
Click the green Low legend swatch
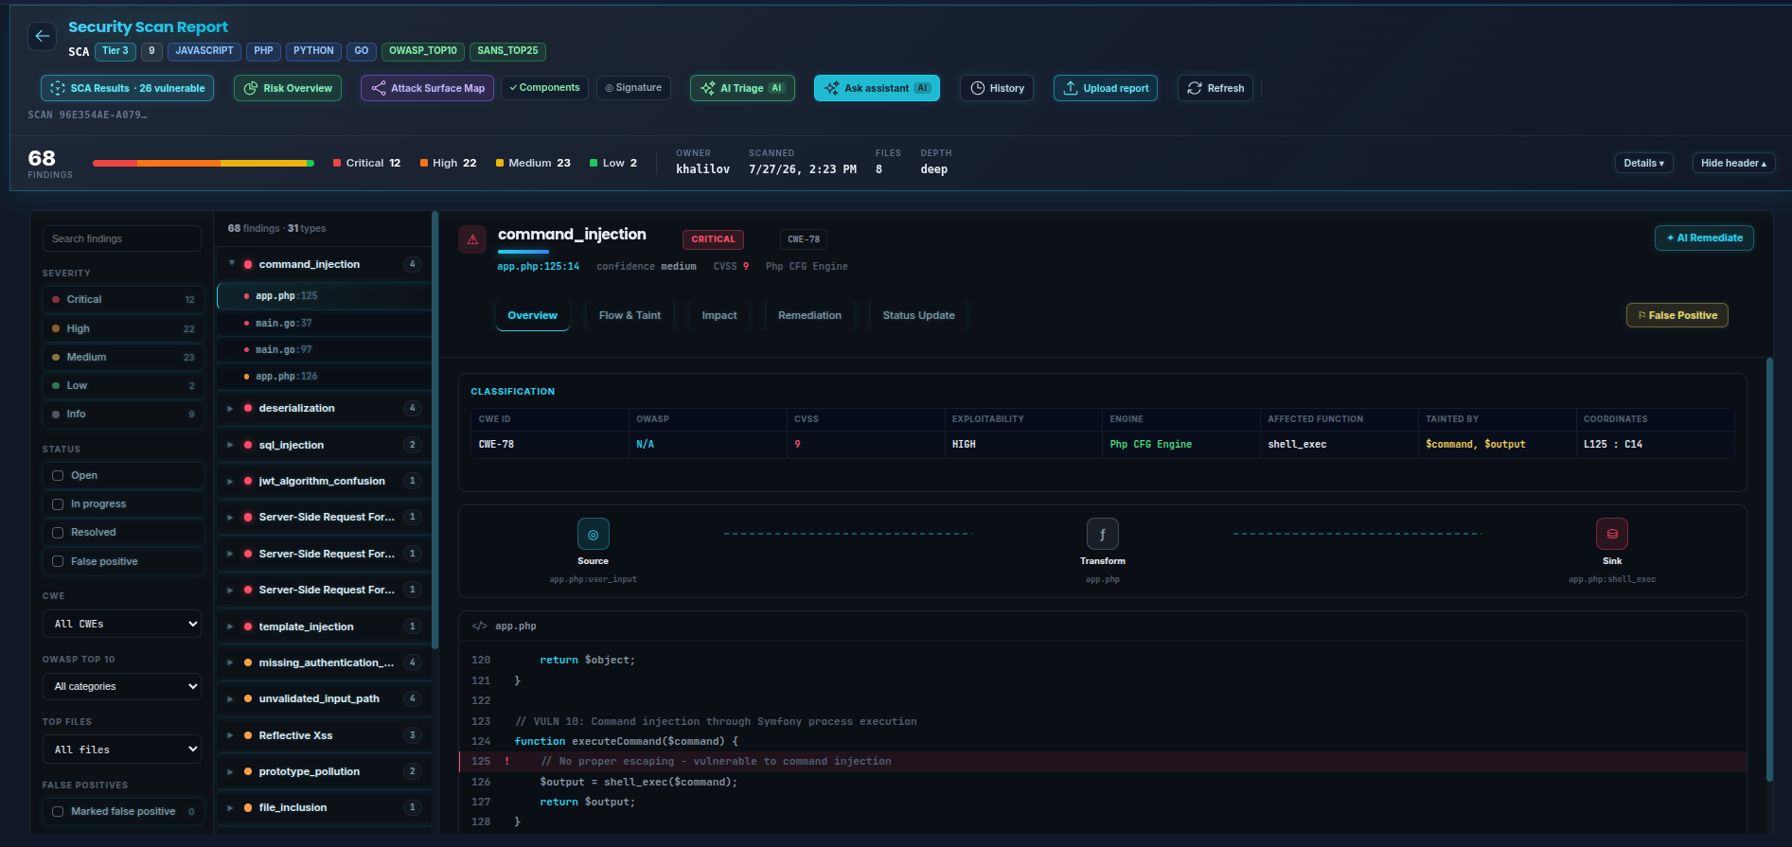coord(594,163)
